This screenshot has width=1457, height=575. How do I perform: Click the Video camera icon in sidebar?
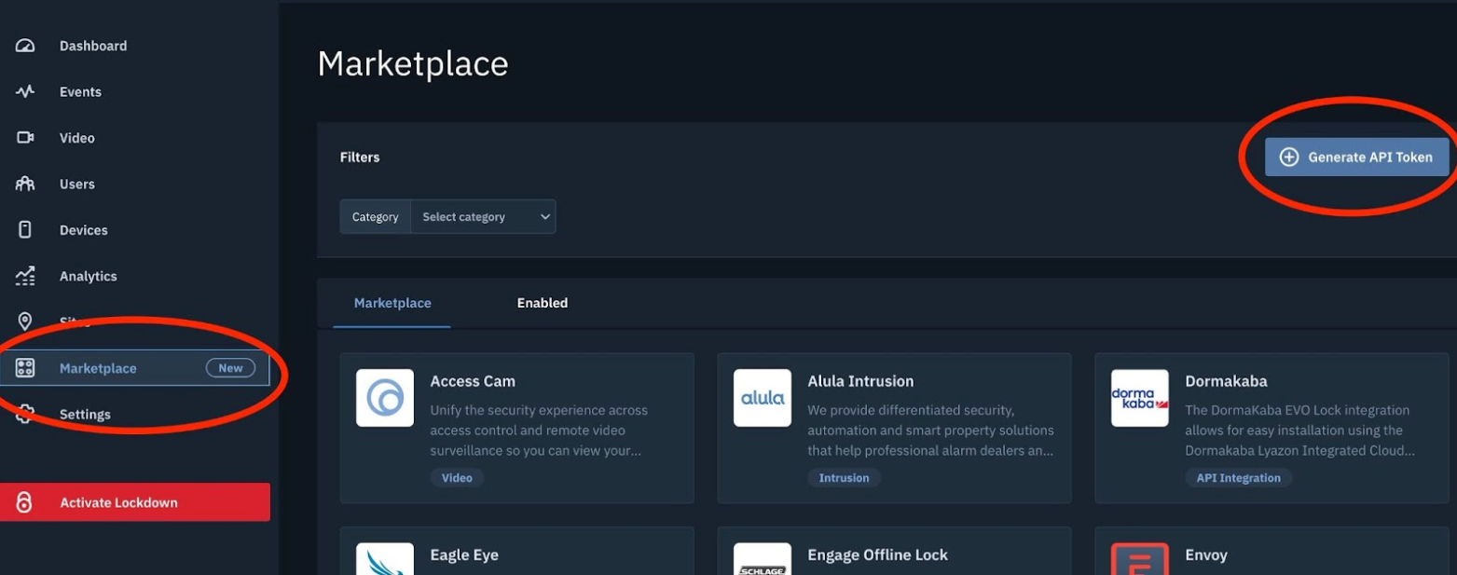coord(25,138)
